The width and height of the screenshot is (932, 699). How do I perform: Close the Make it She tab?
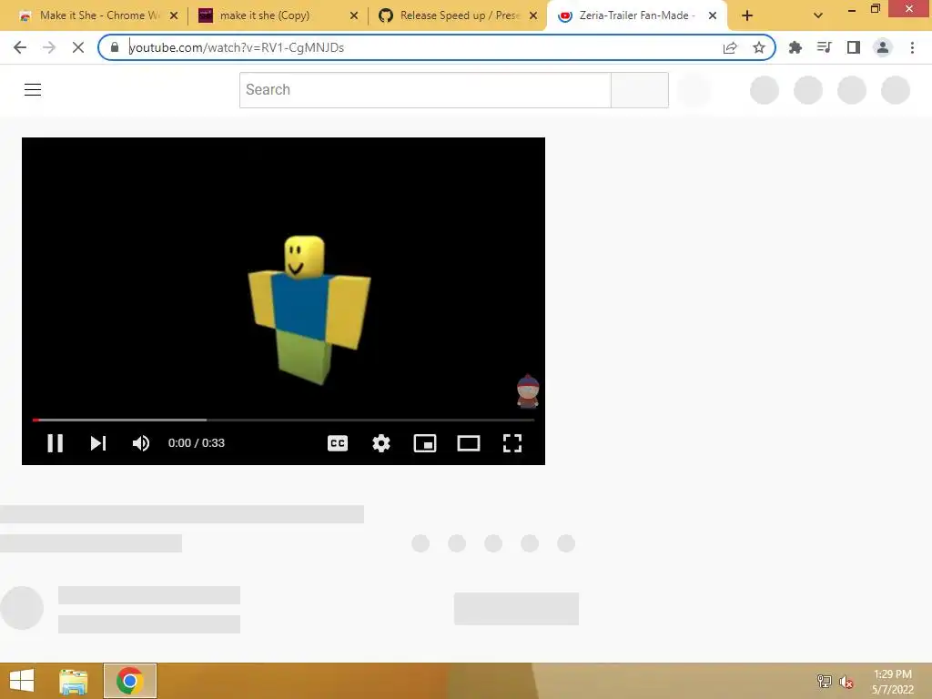point(174,16)
